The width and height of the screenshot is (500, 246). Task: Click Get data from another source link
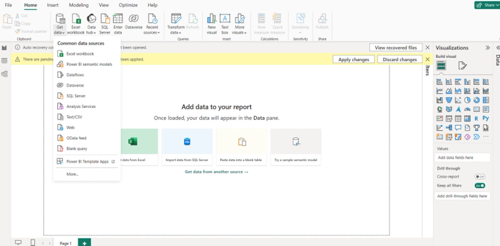216,172
